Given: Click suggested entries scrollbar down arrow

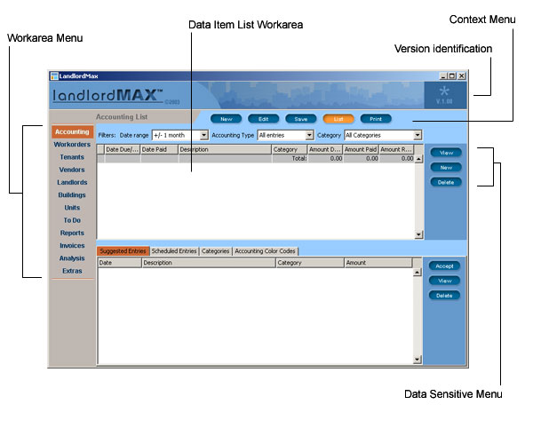Looking at the screenshot, I should pos(418,360).
